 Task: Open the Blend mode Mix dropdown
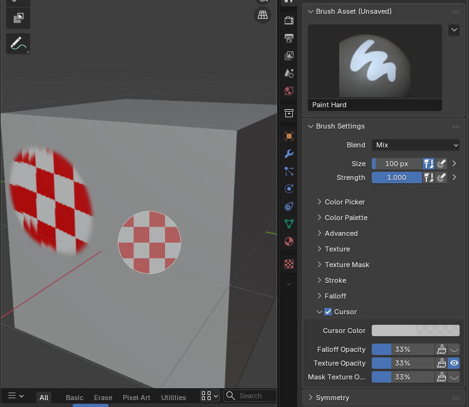(416, 145)
